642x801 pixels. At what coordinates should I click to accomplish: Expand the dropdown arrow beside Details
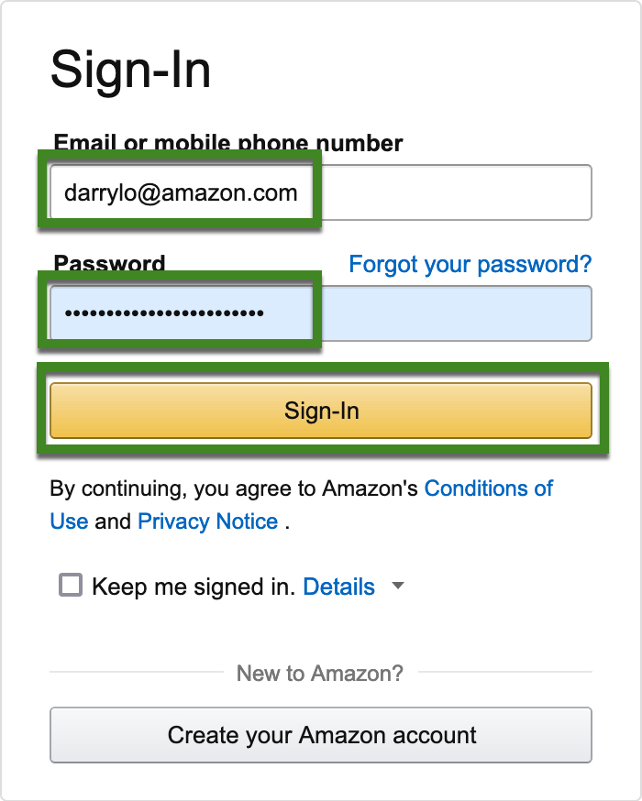click(398, 586)
